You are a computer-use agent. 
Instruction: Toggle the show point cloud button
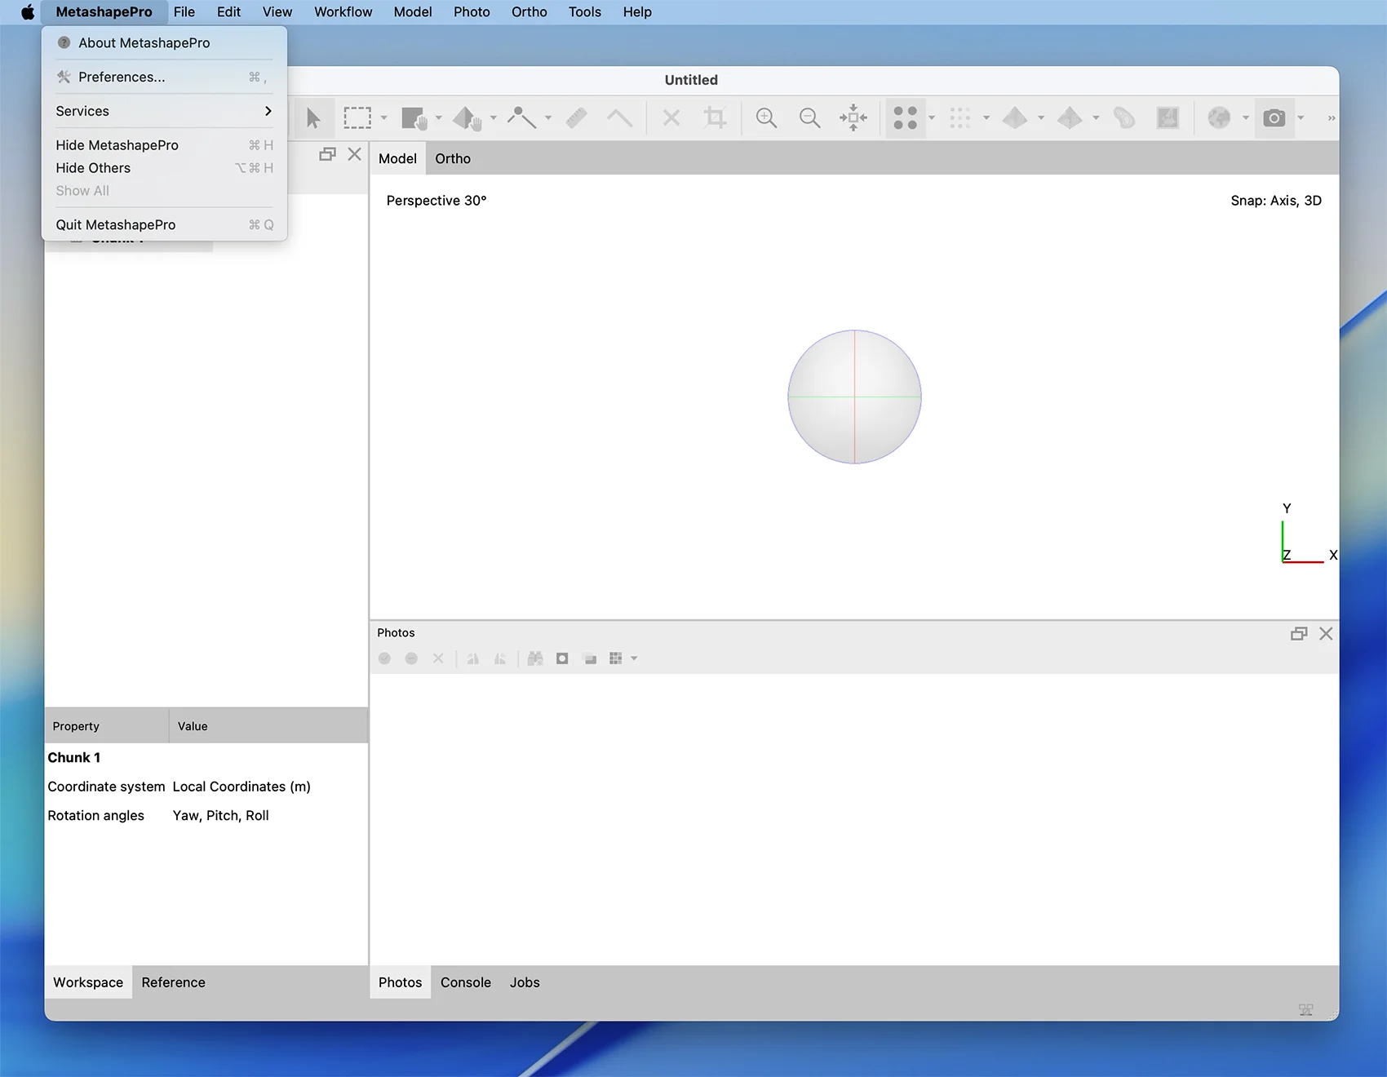(905, 118)
